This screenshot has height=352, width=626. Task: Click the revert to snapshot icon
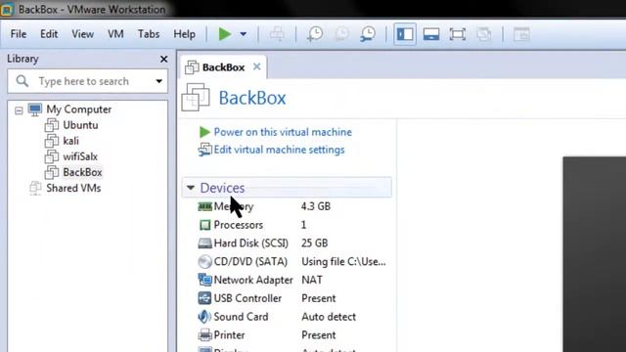(x=341, y=34)
